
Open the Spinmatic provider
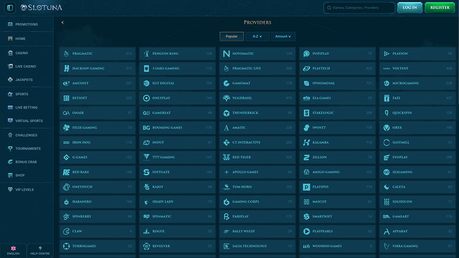click(177, 216)
